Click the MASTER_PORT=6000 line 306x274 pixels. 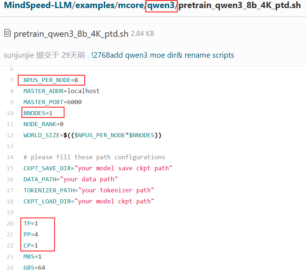click(53, 102)
